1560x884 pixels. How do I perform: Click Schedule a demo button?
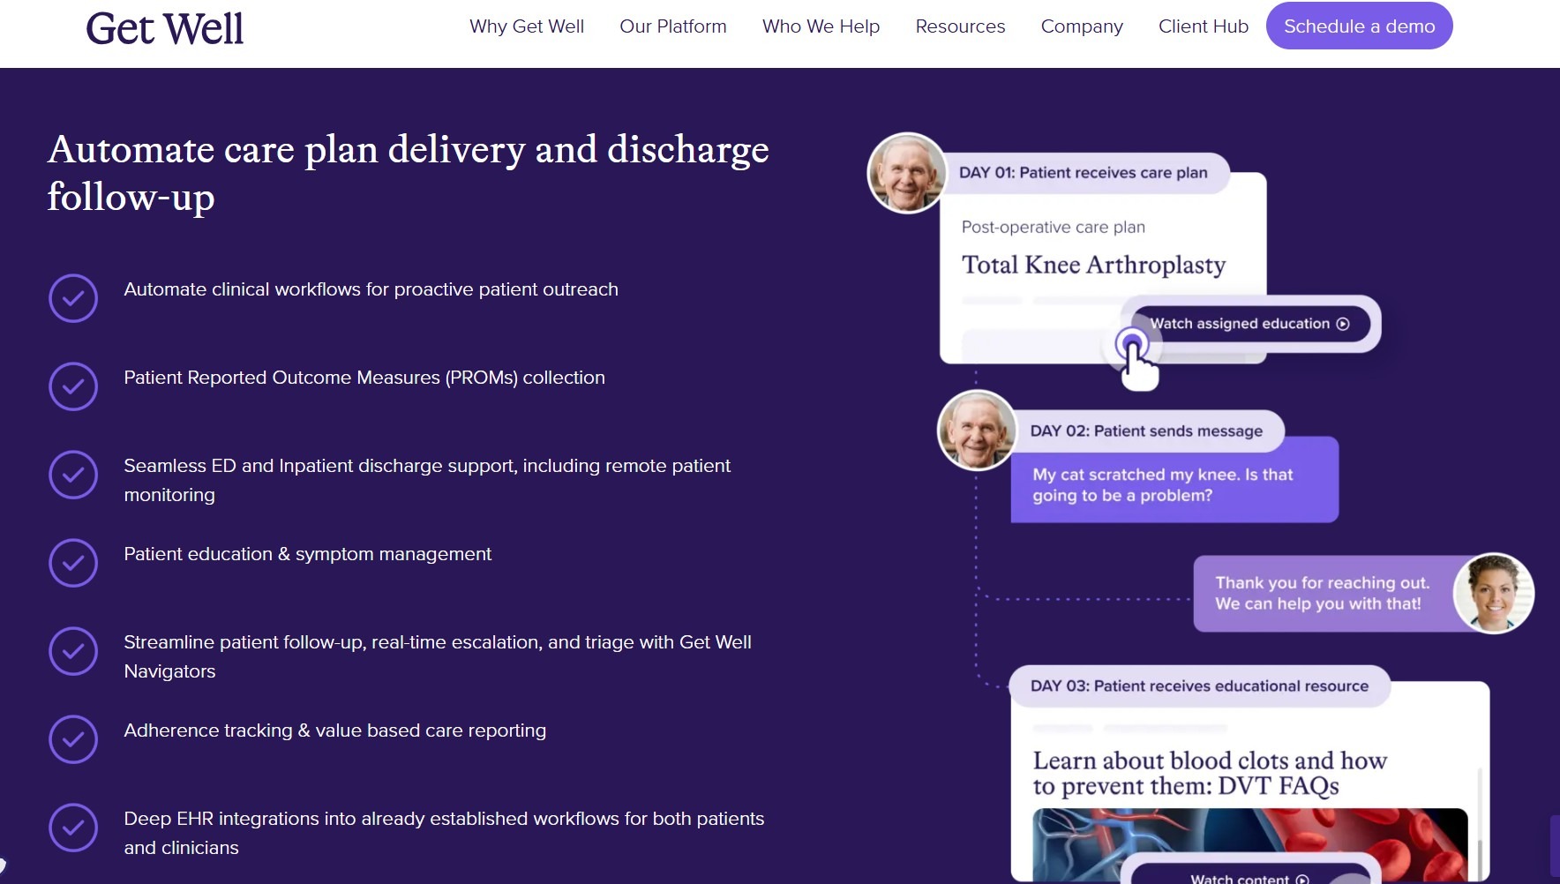(x=1359, y=26)
